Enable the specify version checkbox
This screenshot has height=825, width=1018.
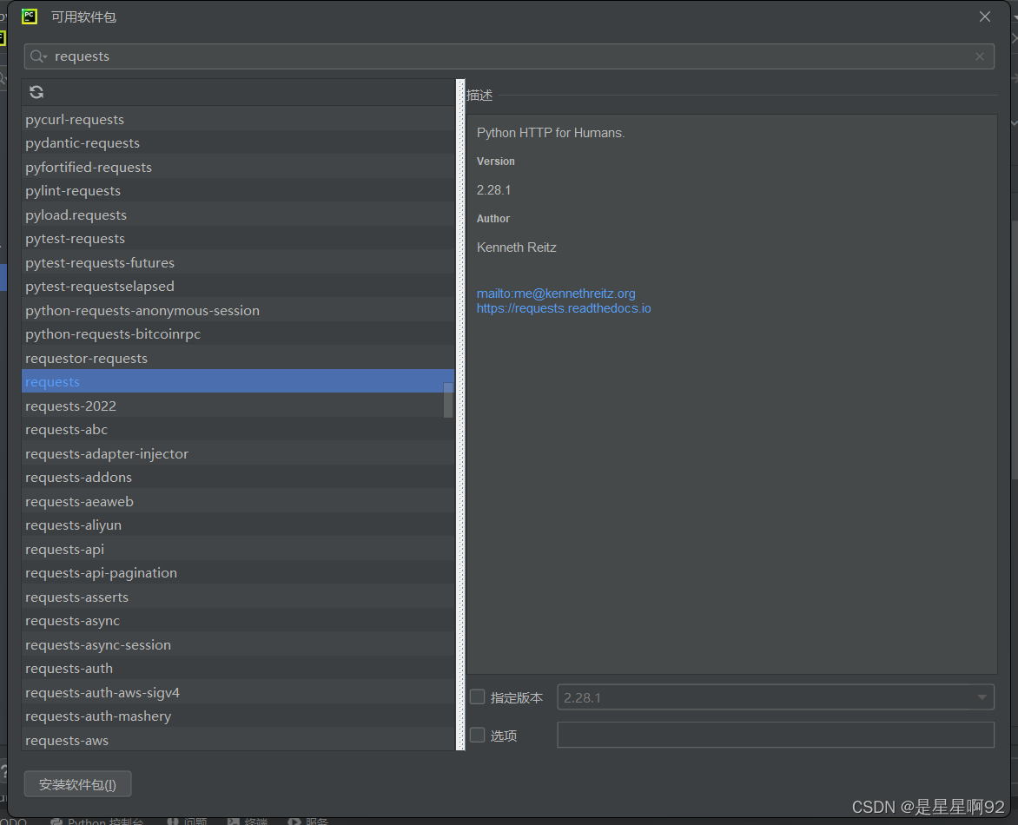477,697
